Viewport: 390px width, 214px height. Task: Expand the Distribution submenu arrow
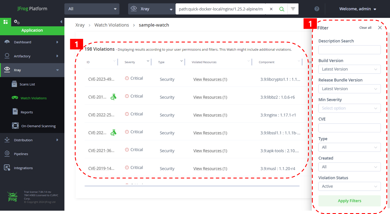57,140
